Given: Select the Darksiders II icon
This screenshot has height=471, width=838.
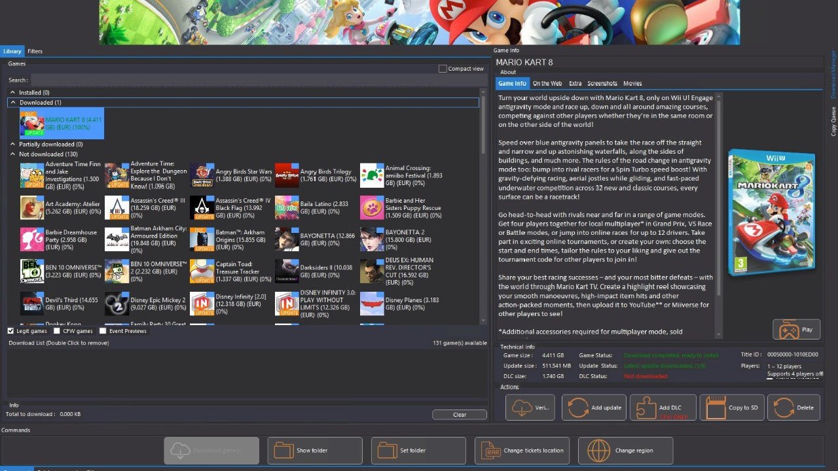Looking at the screenshot, I should click(287, 271).
